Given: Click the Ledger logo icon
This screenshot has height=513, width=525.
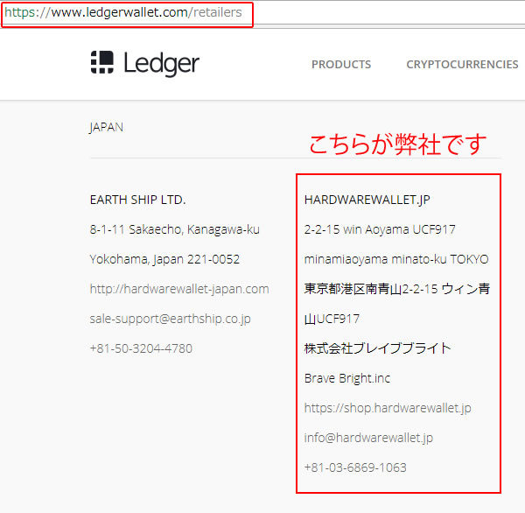Looking at the screenshot, I should [102, 62].
